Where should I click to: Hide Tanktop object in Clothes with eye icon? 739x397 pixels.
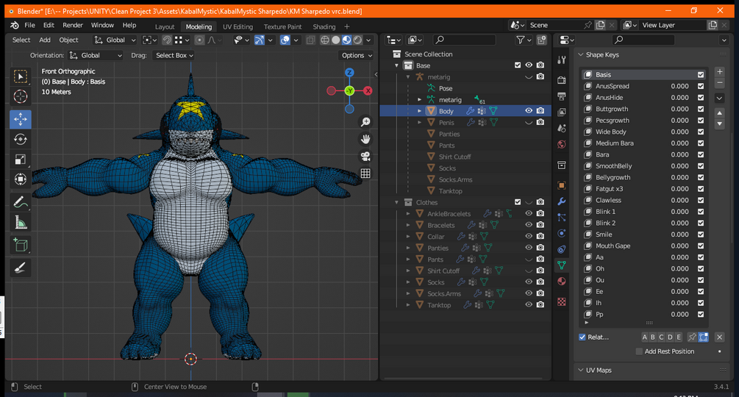click(x=529, y=304)
